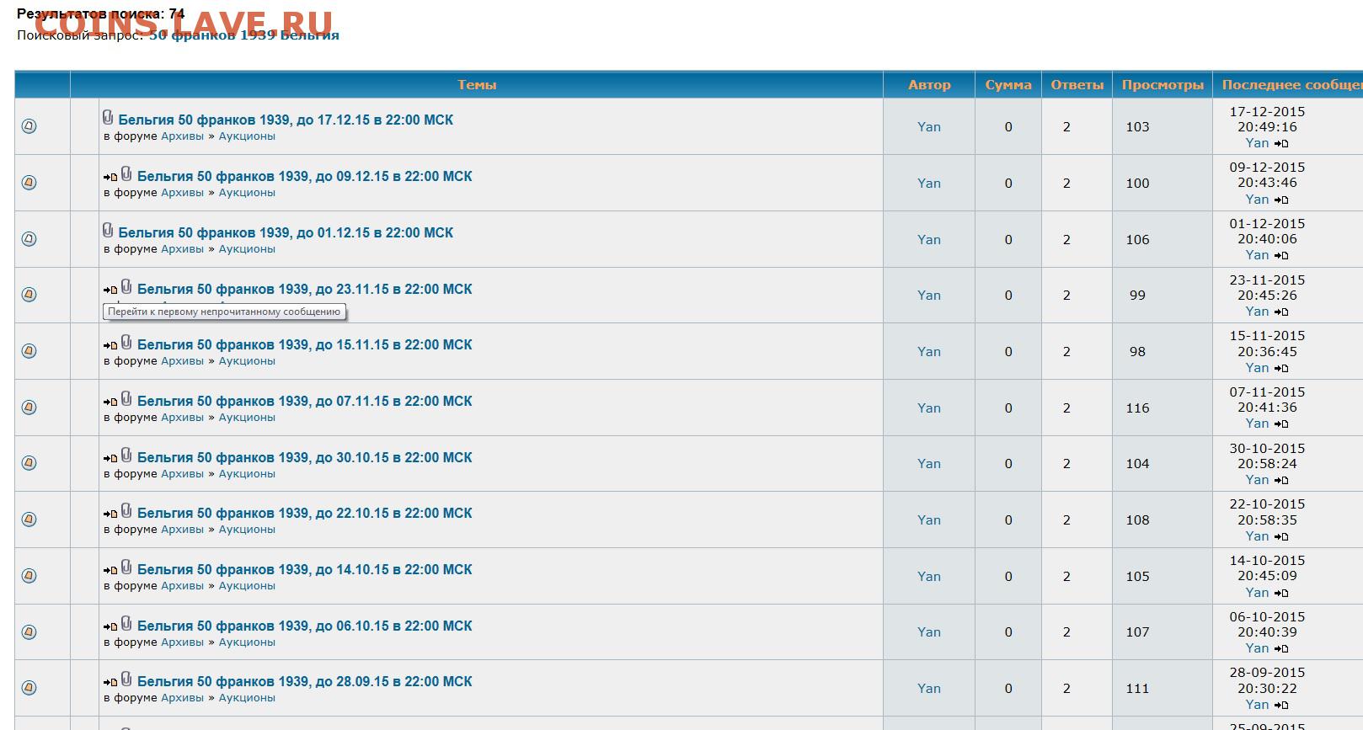Go to first unread post of 23.11.15 topic
This screenshot has height=730, width=1363.
[110, 290]
